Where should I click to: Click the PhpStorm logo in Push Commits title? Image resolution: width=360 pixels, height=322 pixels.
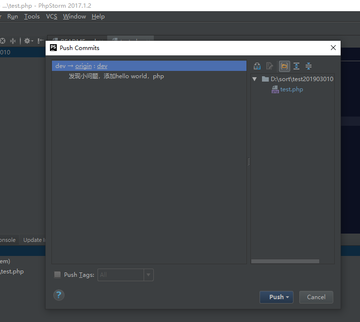point(53,48)
